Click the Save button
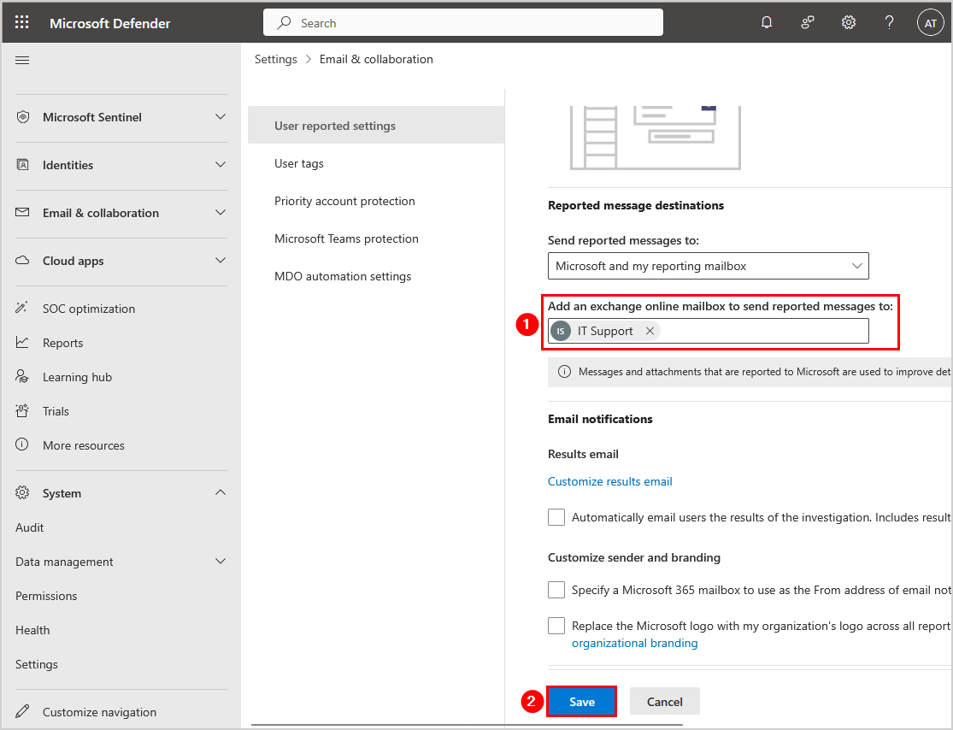 click(582, 702)
